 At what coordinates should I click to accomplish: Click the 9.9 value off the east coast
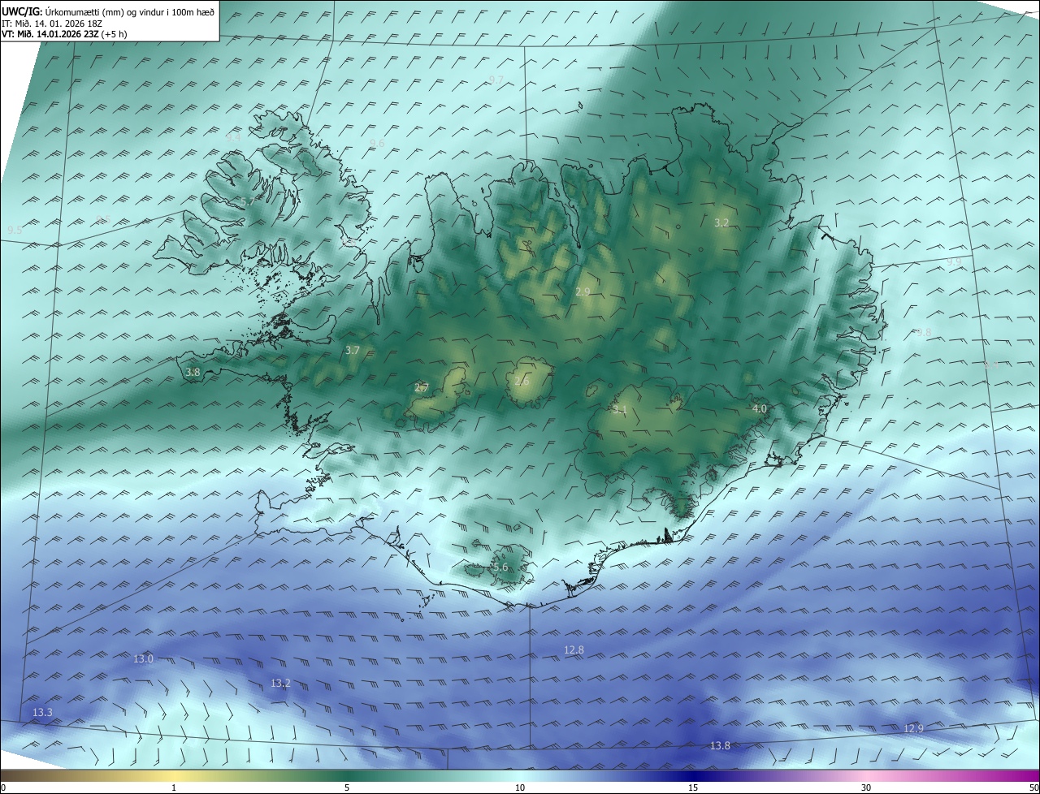(x=954, y=262)
